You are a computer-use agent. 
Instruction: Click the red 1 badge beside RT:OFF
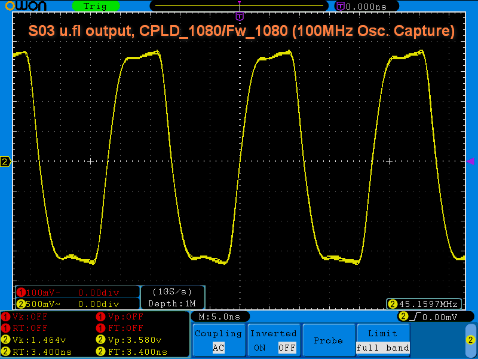[x=6, y=328]
